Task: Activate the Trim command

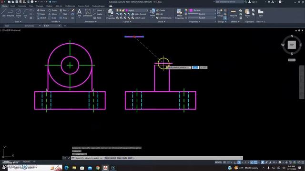Action: (x=63, y=10)
